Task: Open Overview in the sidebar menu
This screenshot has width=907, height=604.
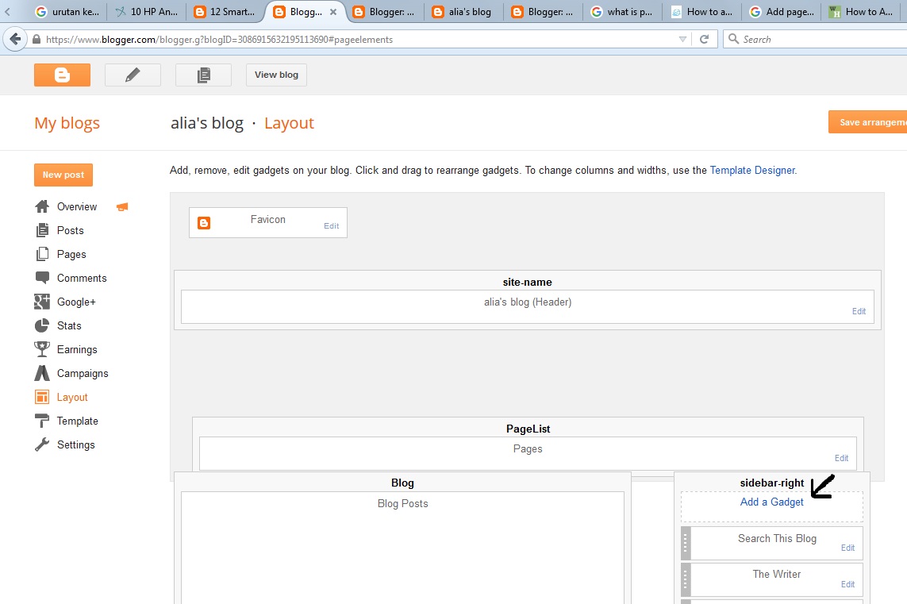Action: [77, 206]
